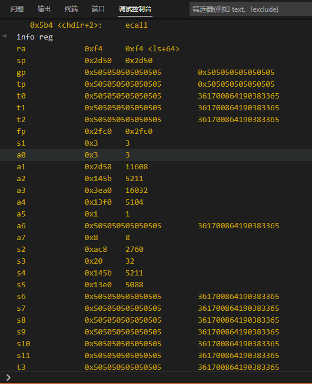The height and width of the screenshot is (384, 312).
Task: Switch to the 问题 tab
Action: click(x=17, y=9)
